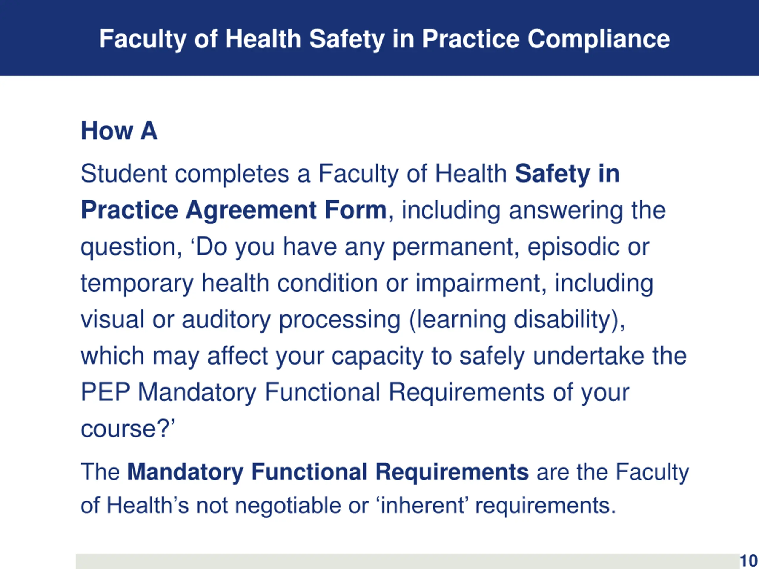759x569 pixels.
Task: Click the gray footer bar
Action: (x=405, y=562)
